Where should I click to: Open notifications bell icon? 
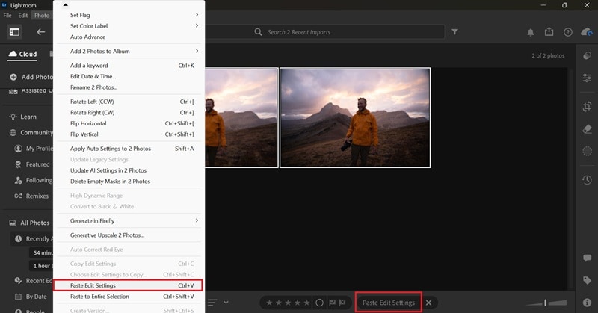click(530, 32)
